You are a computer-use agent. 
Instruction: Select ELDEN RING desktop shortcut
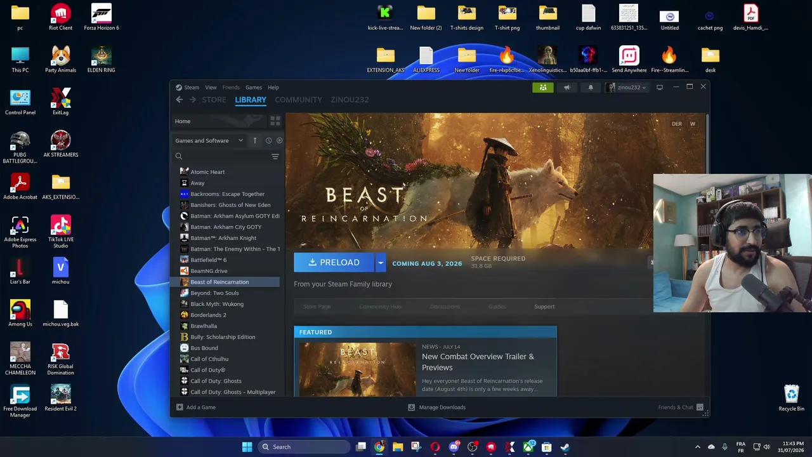[x=101, y=60]
